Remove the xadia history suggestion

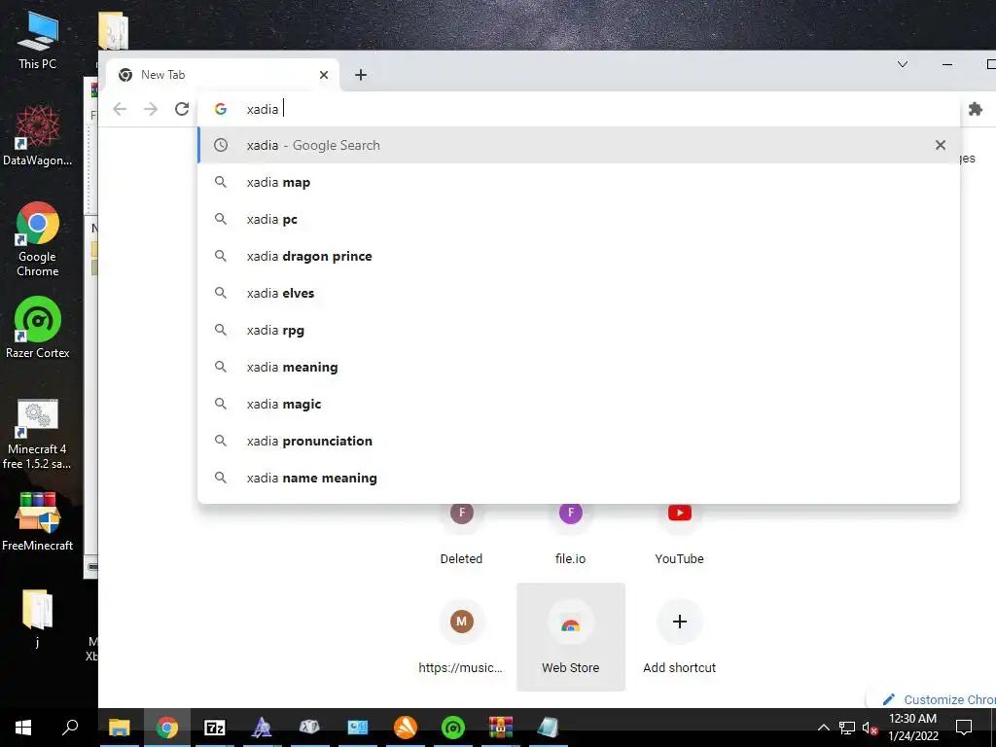click(x=941, y=146)
